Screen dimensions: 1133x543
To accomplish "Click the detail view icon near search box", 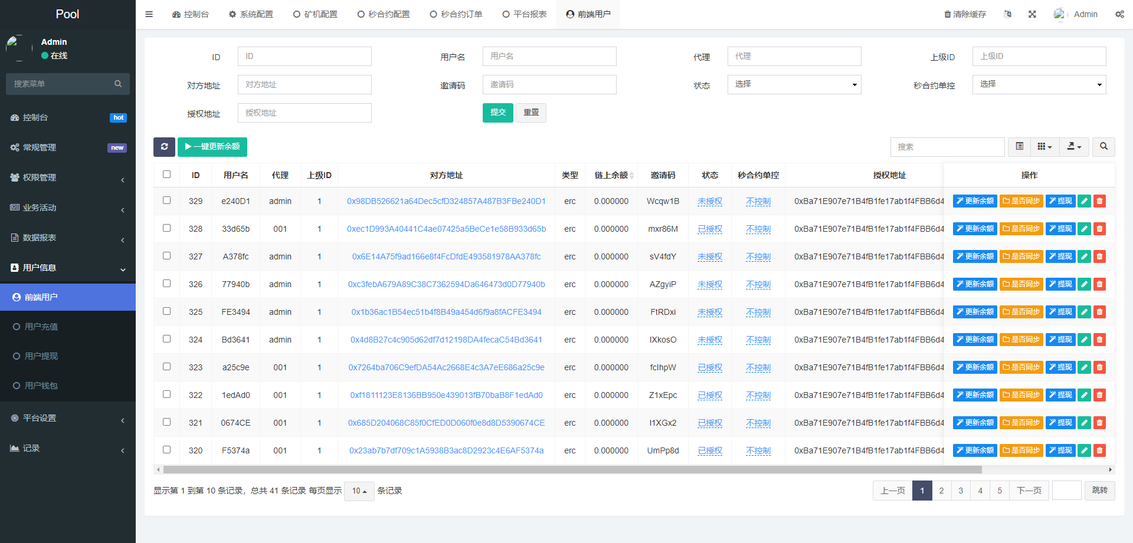I will [1019, 147].
